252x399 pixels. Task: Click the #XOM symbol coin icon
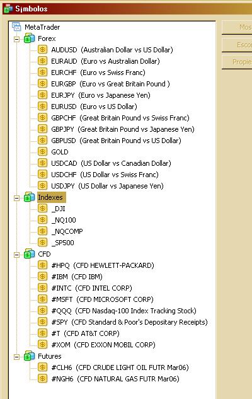click(42, 345)
